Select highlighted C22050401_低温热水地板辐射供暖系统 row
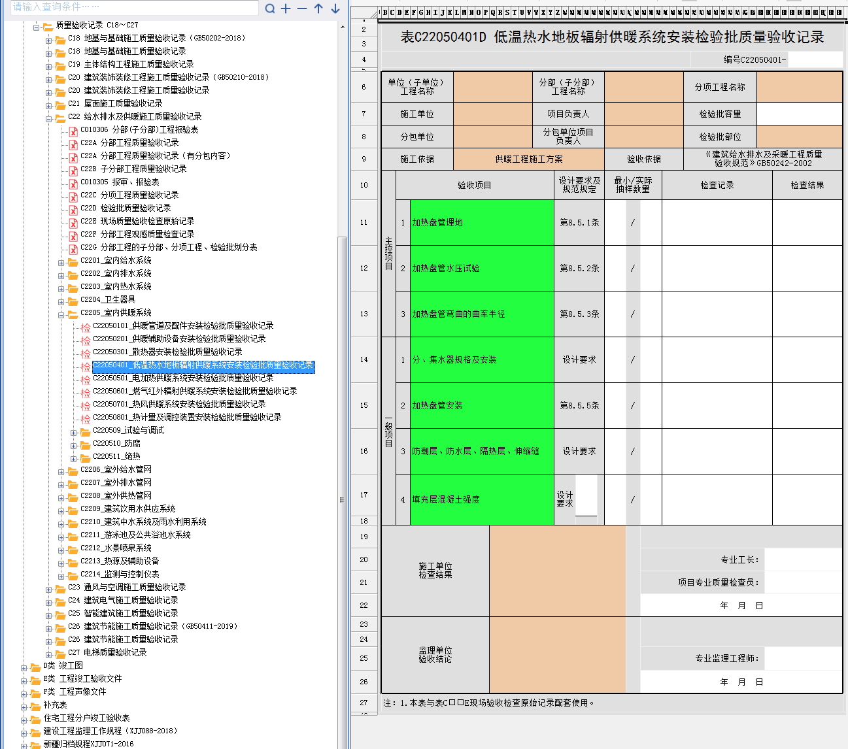Viewport: 848px width, 749px height. (x=203, y=365)
